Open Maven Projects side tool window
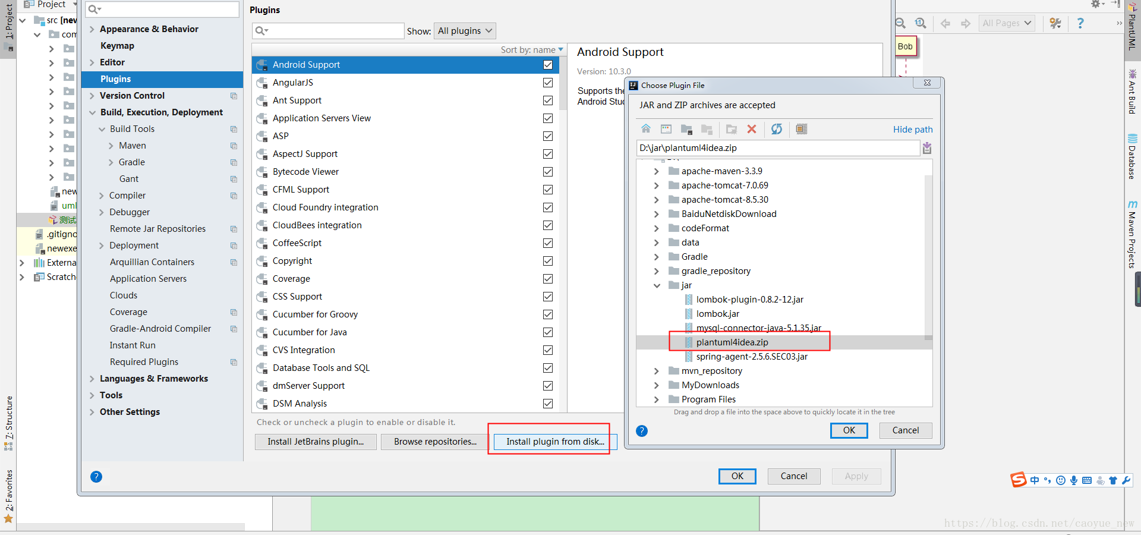This screenshot has width=1141, height=535. pos(1132,234)
